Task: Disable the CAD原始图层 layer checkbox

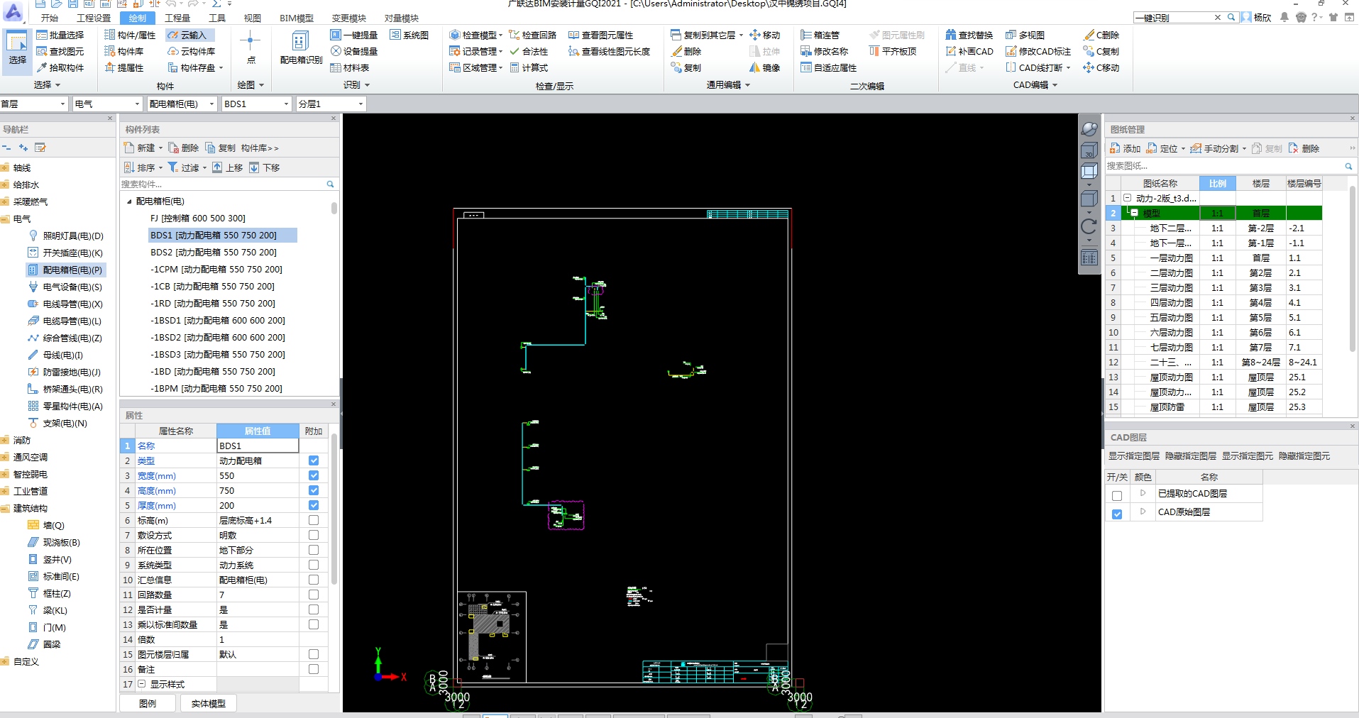Action: point(1117,514)
